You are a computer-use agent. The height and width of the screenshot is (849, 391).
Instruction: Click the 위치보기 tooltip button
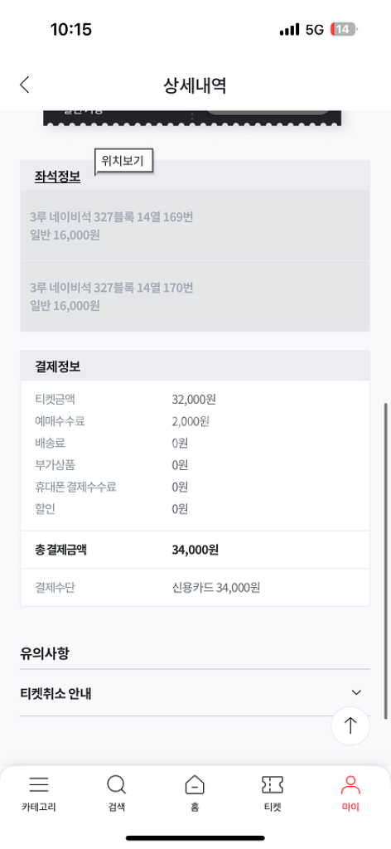[x=123, y=162]
